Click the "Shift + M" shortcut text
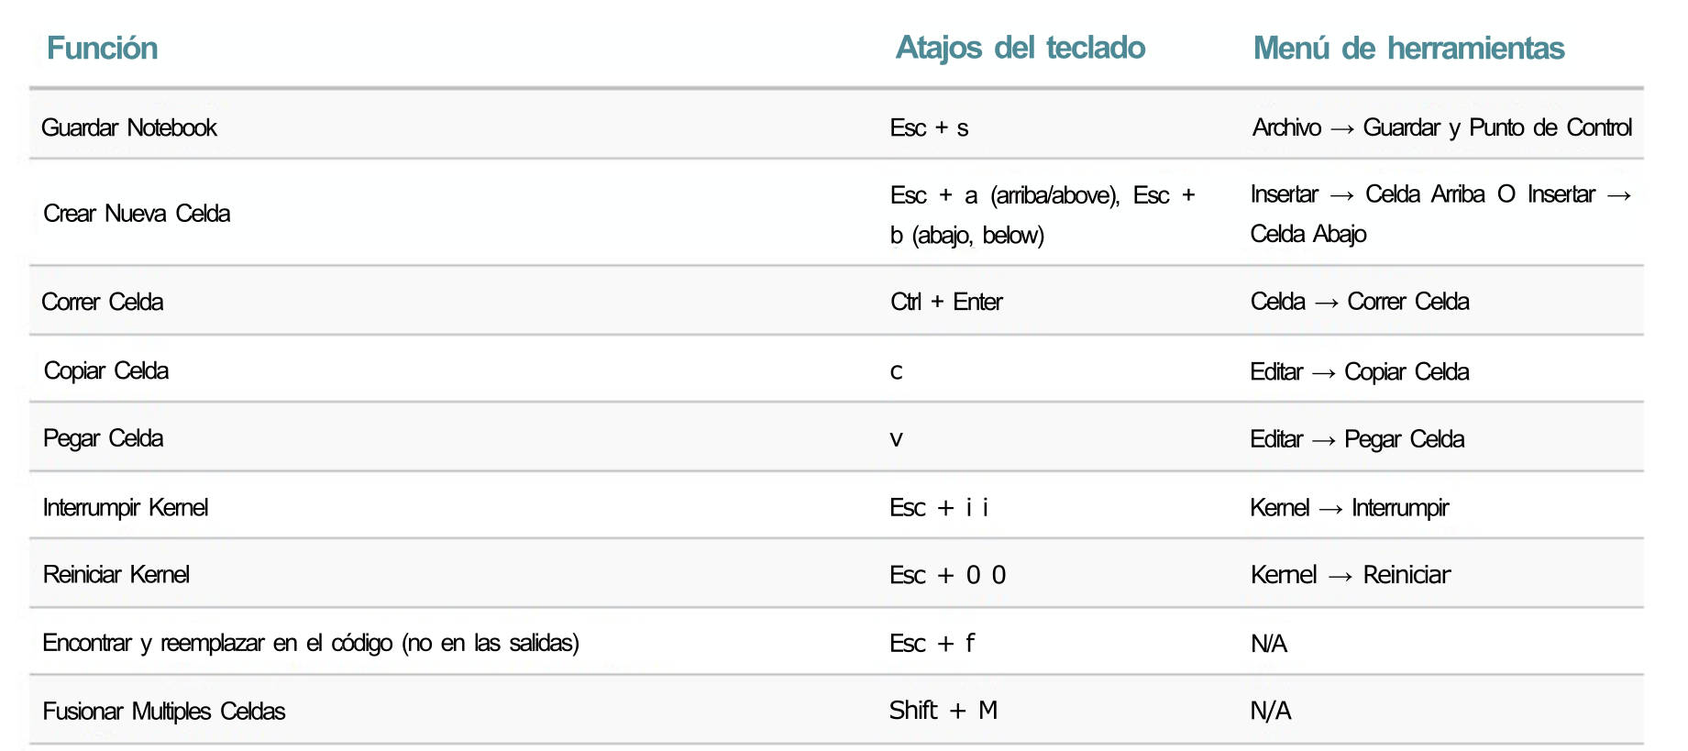 [x=943, y=711]
